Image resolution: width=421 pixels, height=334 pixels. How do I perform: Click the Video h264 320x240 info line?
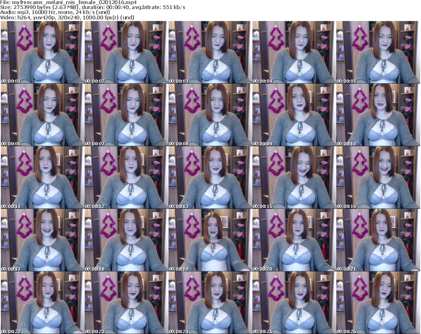(x=67, y=17)
